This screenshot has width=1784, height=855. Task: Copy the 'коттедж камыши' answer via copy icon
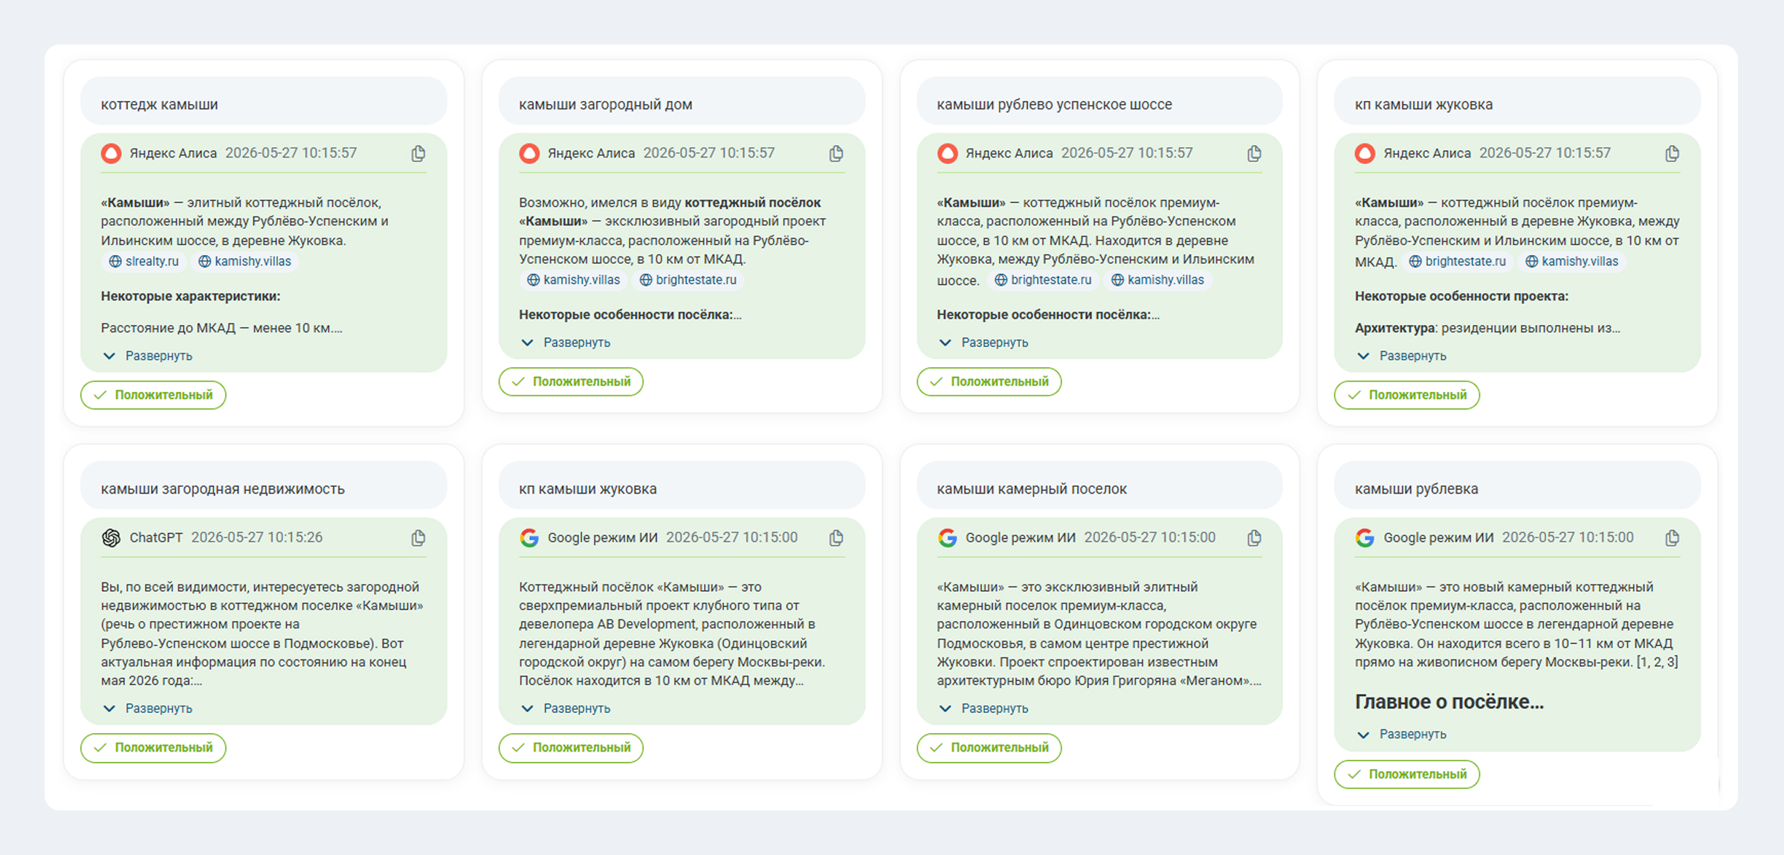[418, 153]
